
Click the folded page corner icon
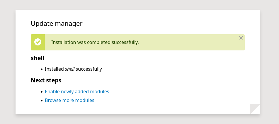point(255,109)
